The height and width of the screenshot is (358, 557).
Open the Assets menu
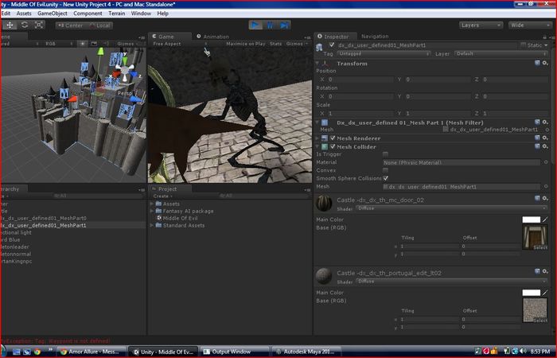click(x=24, y=14)
